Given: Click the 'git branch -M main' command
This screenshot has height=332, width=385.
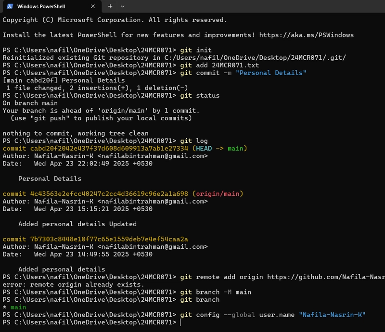Looking at the screenshot, I should pos(216,292).
